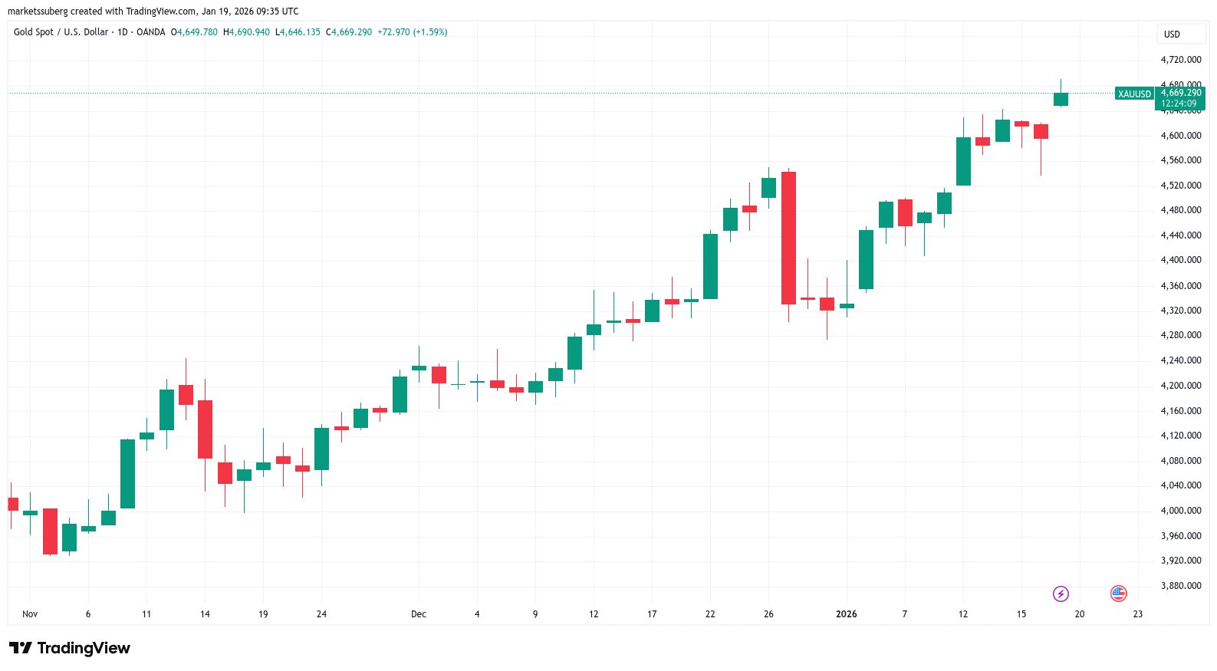Image resolution: width=1217 pixels, height=671 pixels.
Task: Click the 4,000.000 price axis label
Action: [x=1181, y=511]
